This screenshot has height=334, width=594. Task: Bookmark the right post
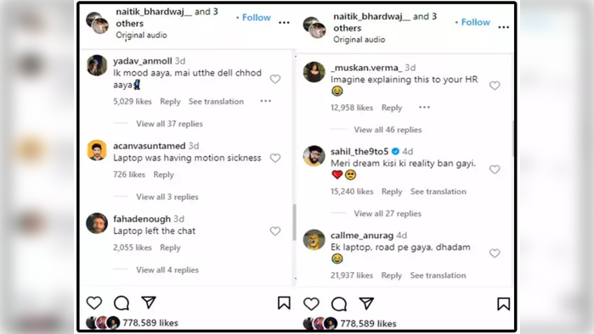point(503,303)
